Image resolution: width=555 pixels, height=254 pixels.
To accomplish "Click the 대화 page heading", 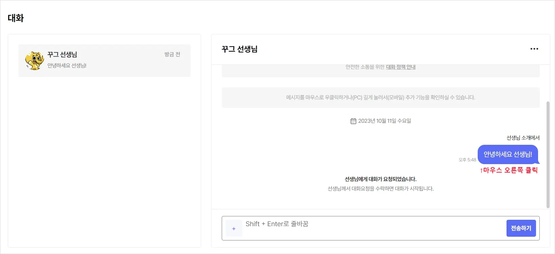I will coord(16,18).
